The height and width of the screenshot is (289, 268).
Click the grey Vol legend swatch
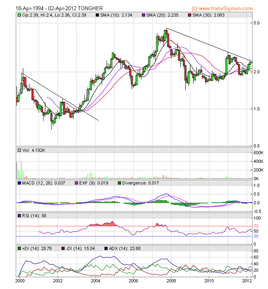19,150
